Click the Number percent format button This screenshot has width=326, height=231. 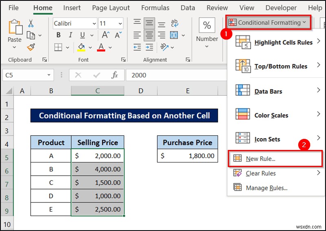tap(207, 25)
